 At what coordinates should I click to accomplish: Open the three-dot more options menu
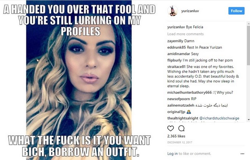point(242,154)
